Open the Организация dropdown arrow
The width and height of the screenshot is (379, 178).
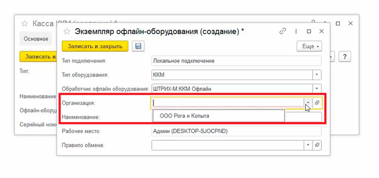tap(308, 103)
